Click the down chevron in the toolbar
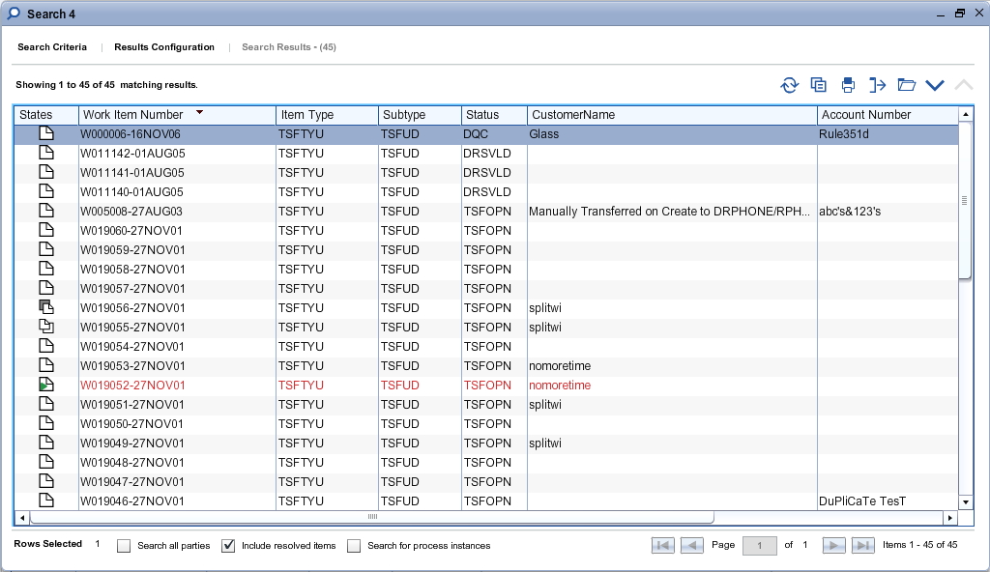This screenshot has height=572, width=990. coord(934,85)
